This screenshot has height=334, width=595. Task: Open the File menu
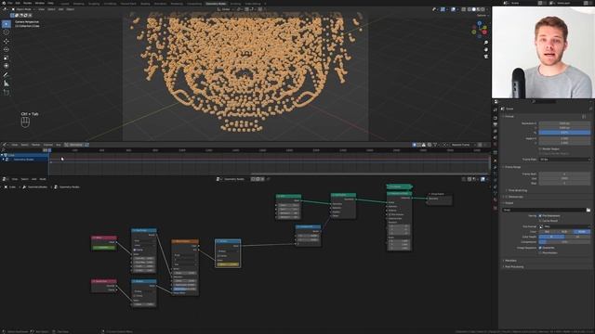pyautogui.click(x=10, y=3)
